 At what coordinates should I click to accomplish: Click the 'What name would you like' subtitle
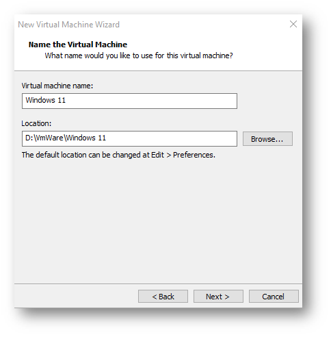(139, 55)
